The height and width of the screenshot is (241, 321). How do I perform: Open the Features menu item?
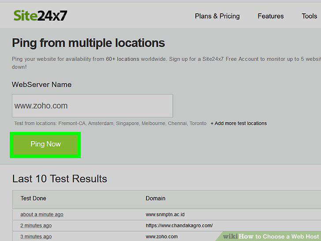click(271, 16)
